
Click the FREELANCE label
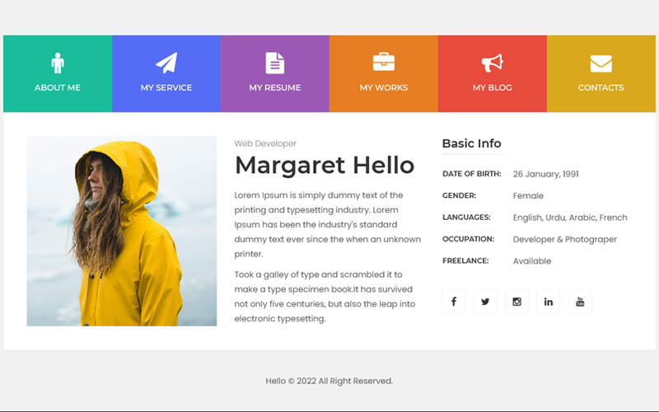465,261
